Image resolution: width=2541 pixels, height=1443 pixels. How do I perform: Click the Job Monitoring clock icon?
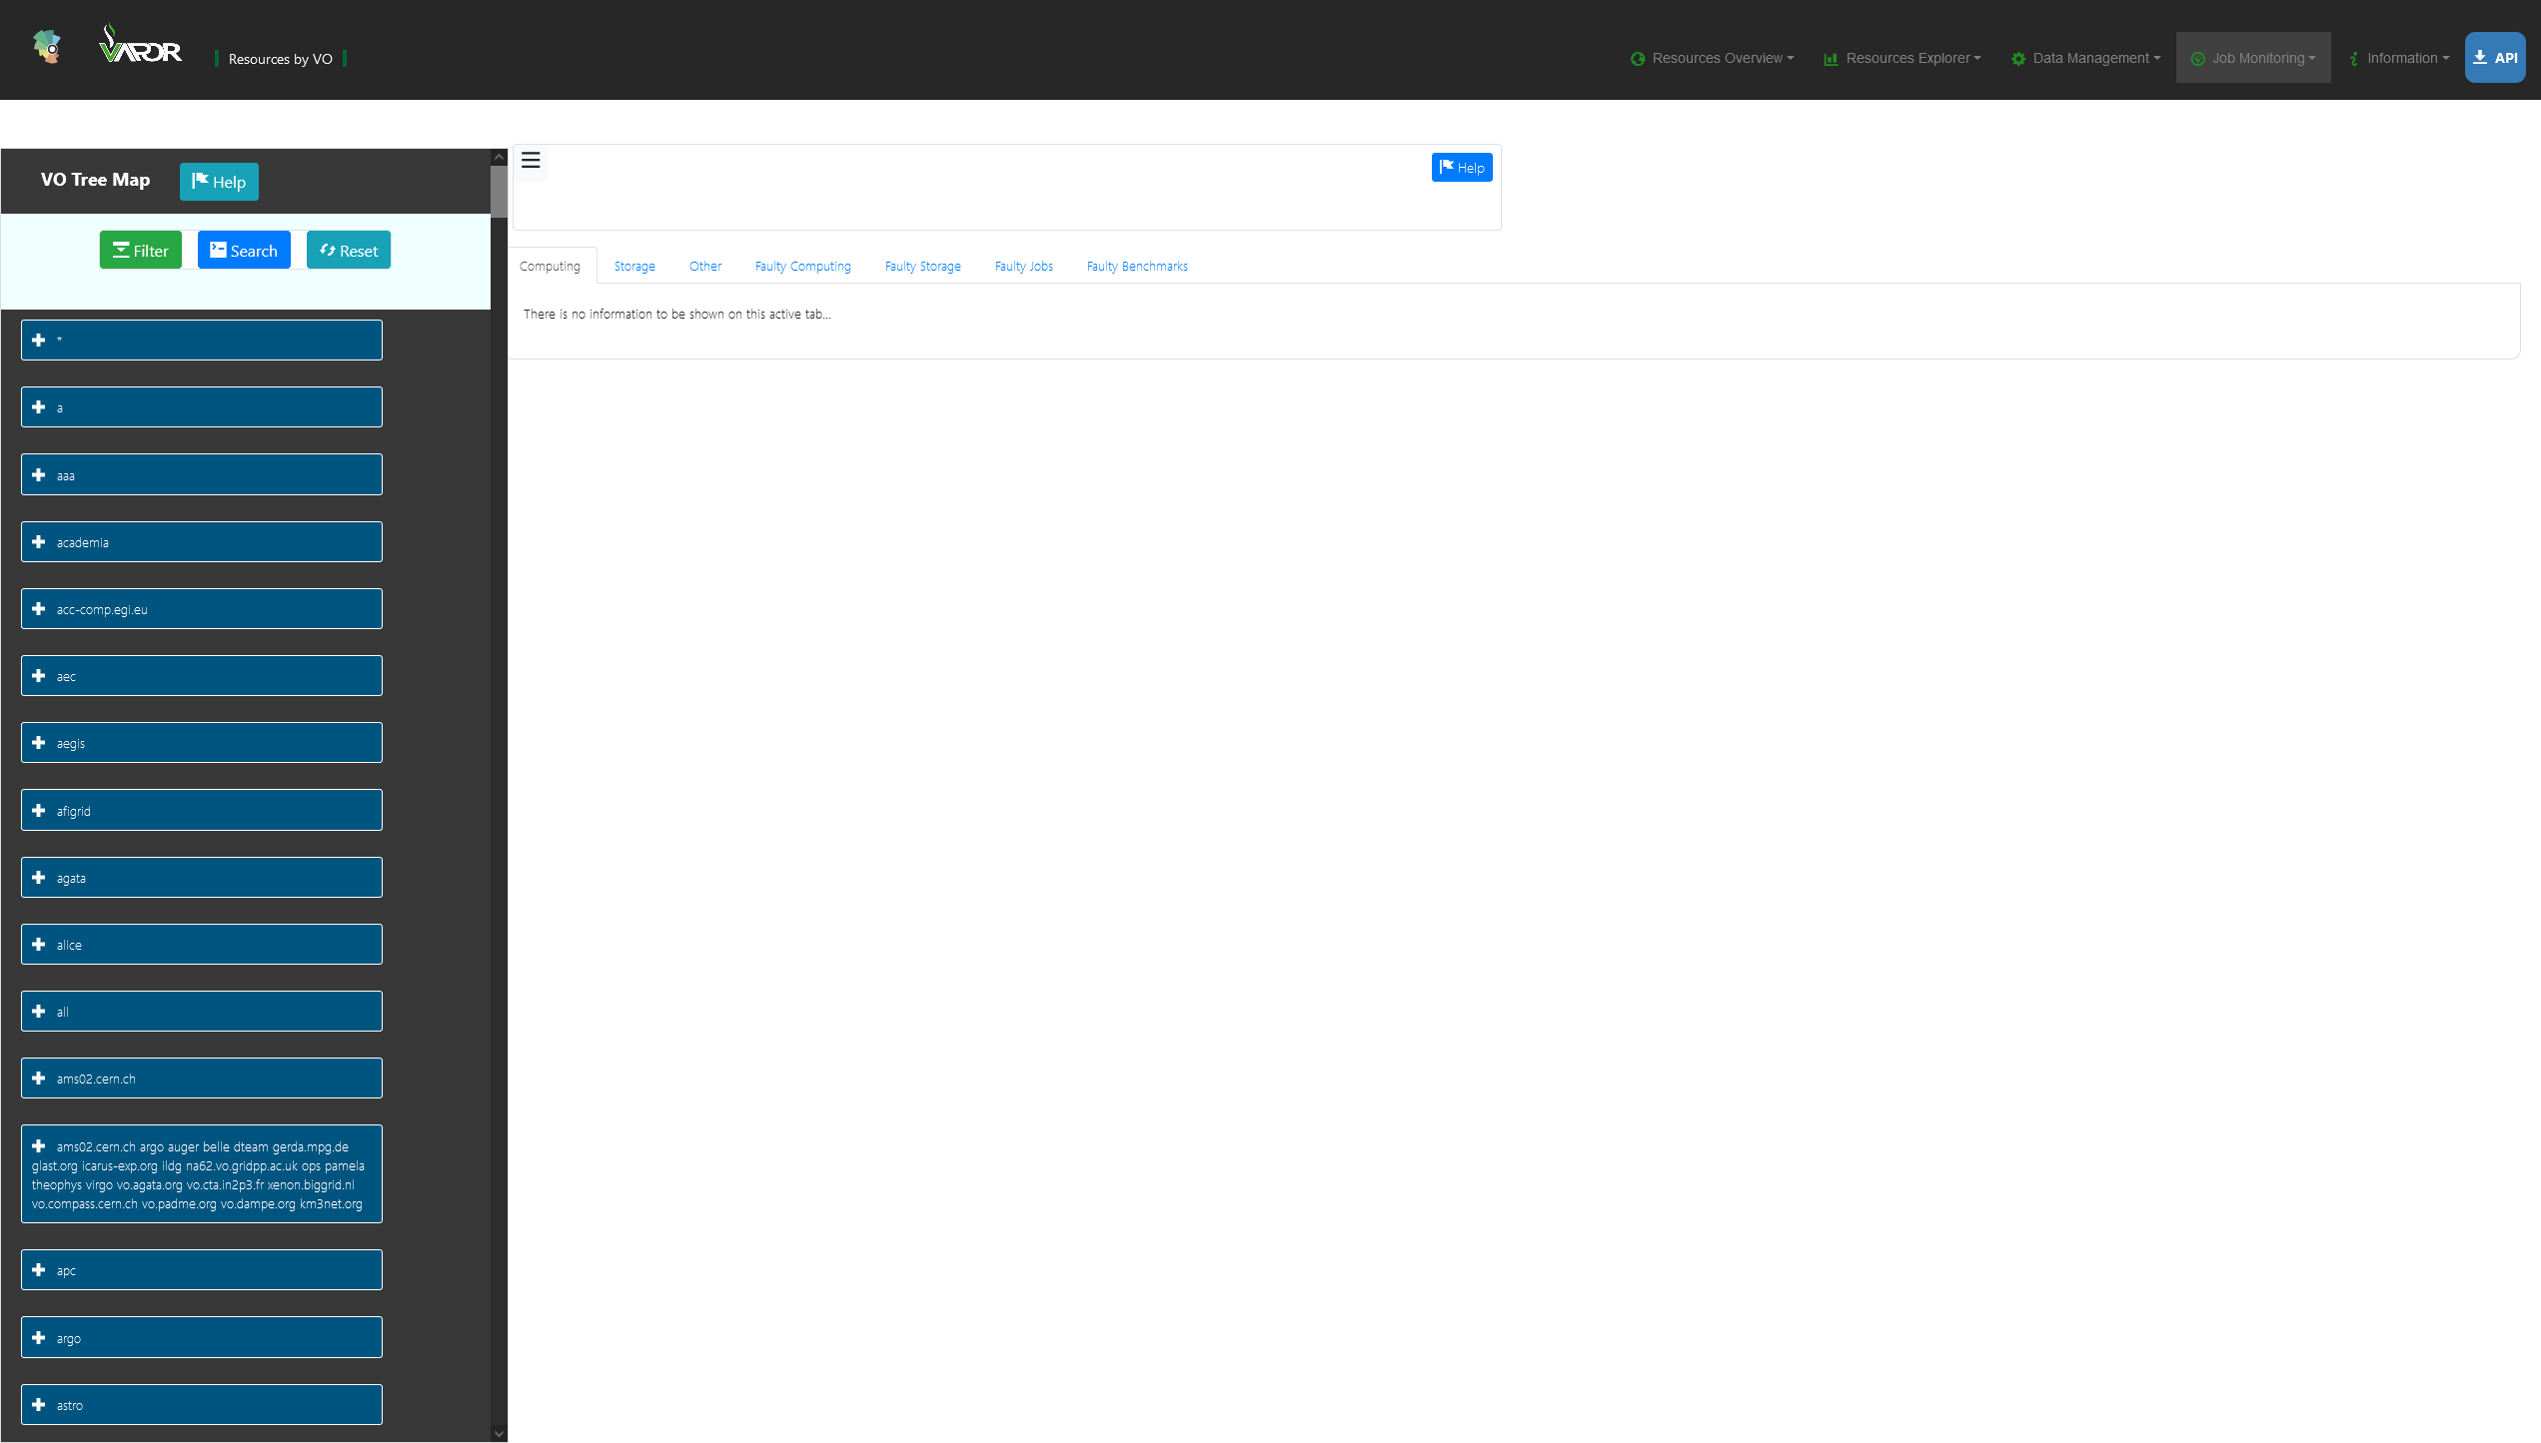coord(2195,58)
